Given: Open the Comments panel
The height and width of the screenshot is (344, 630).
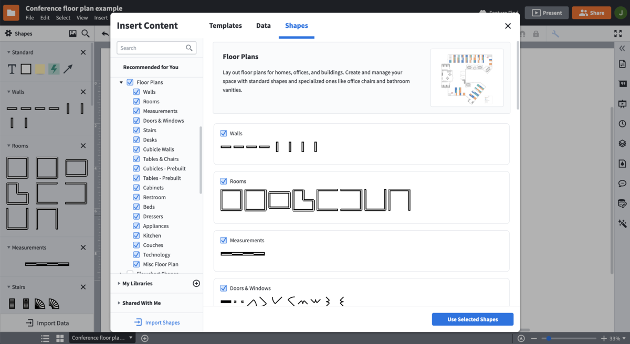Looking at the screenshot, I should click(x=623, y=184).
